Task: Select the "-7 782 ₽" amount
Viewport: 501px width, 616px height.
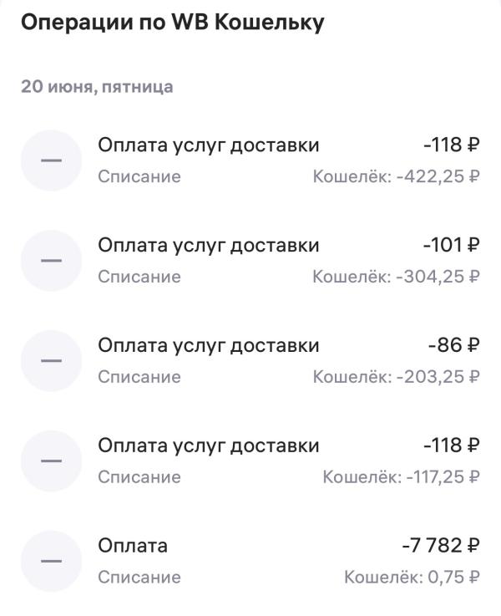Action: (440, 546)
